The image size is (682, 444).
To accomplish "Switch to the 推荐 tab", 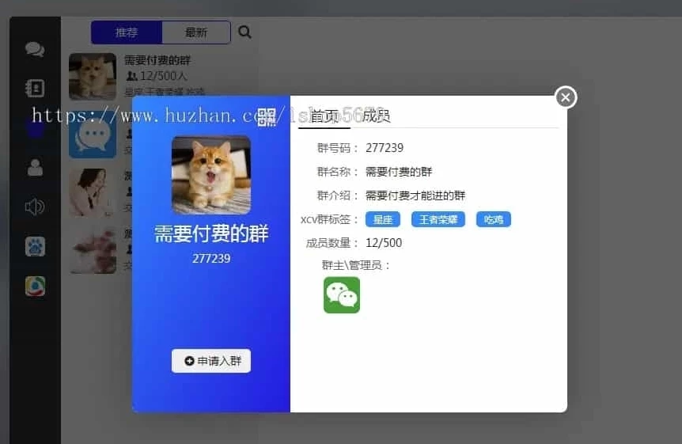I will 127,32.
